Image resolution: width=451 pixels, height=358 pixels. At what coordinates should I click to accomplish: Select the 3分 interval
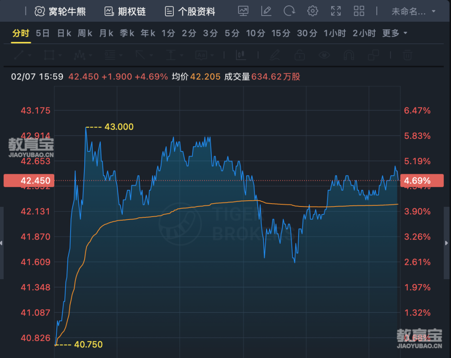click(210, 33)
